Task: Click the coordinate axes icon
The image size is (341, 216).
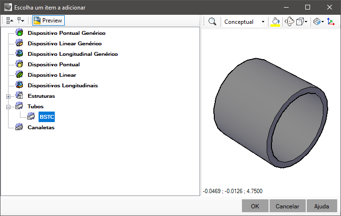Action: (x=331, y=22)
